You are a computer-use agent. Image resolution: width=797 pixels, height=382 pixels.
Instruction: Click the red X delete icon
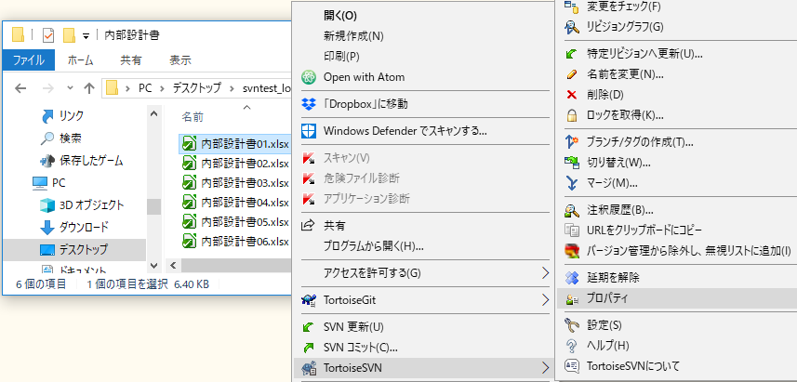572,95
